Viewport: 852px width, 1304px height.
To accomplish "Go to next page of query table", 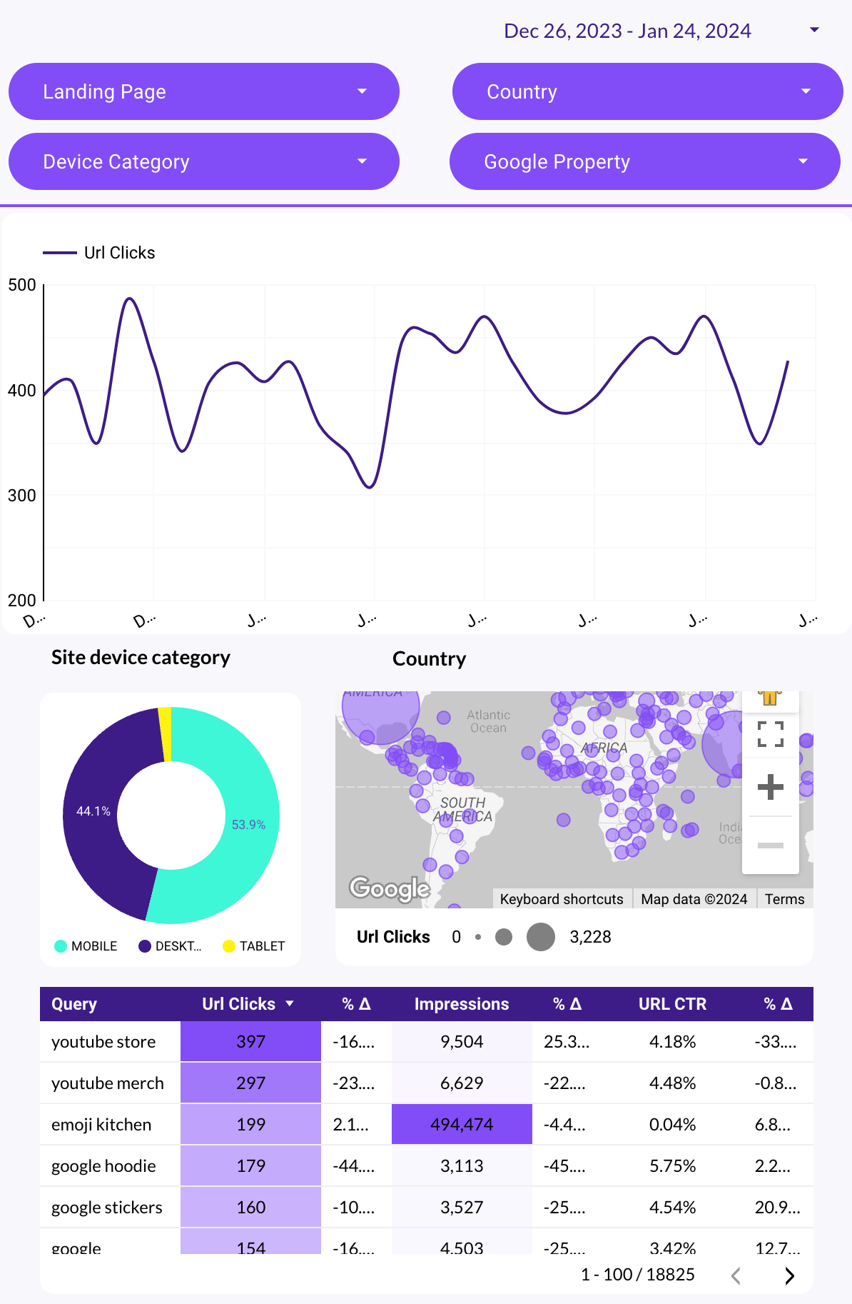I will (789, 1275).
